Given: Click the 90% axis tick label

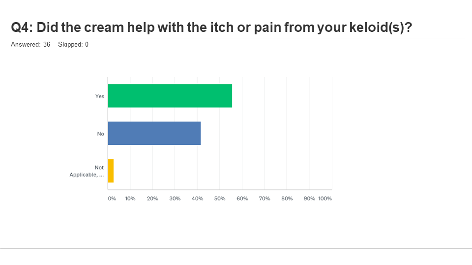Looking at the screenshot, I should 309,199.
